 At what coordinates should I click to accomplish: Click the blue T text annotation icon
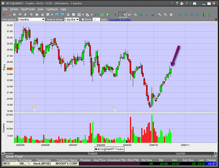pos(57,15)
